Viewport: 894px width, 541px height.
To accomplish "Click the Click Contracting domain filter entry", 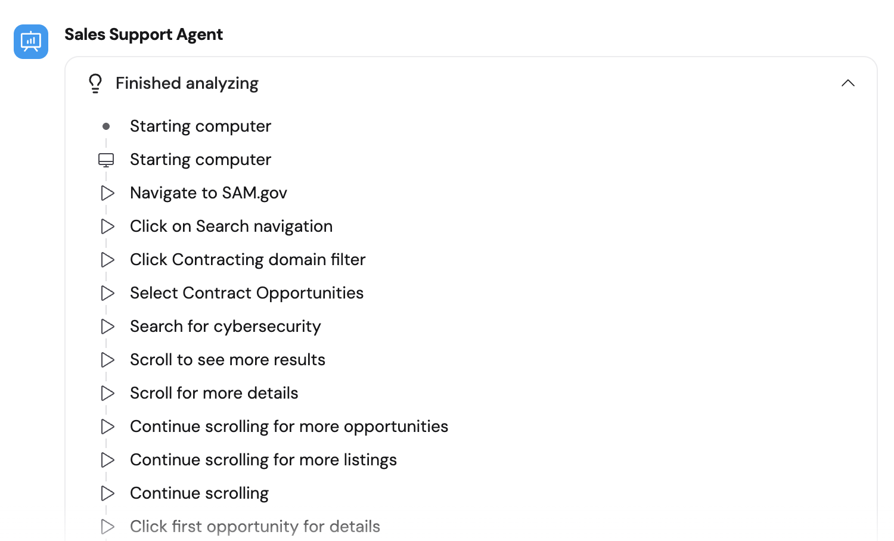I will [x=247, y=259].
